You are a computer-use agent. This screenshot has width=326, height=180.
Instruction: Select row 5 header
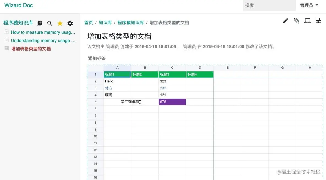[x=95, y=102]
